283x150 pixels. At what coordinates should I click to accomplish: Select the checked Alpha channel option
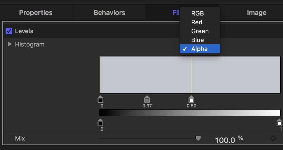(x=199, y=49)
